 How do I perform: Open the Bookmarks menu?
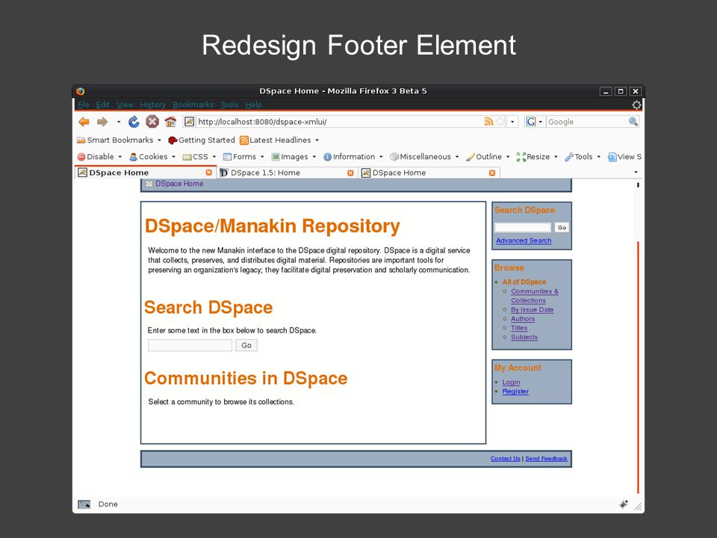click(x=193, y=105)
